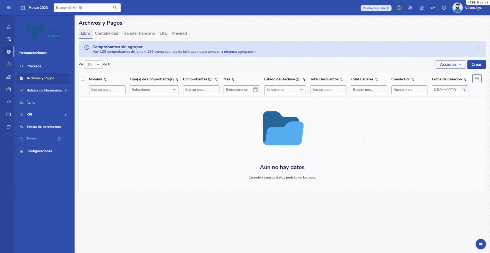Open the settings gear in the top bar
This screenshot has height=253, width=490.
tap(410, 7)
